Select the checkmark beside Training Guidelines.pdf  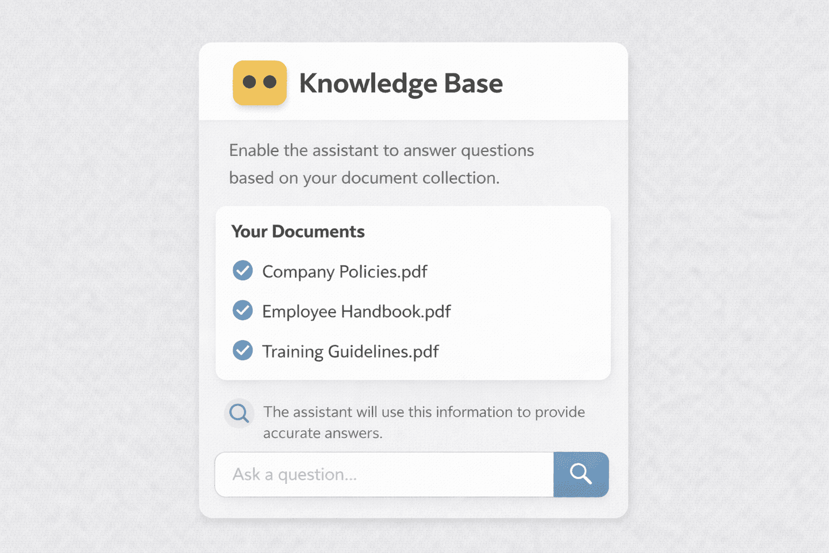(243, 350)
